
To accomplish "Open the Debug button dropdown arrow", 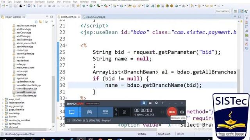I will pyautogui.click(x=87, y=6).
